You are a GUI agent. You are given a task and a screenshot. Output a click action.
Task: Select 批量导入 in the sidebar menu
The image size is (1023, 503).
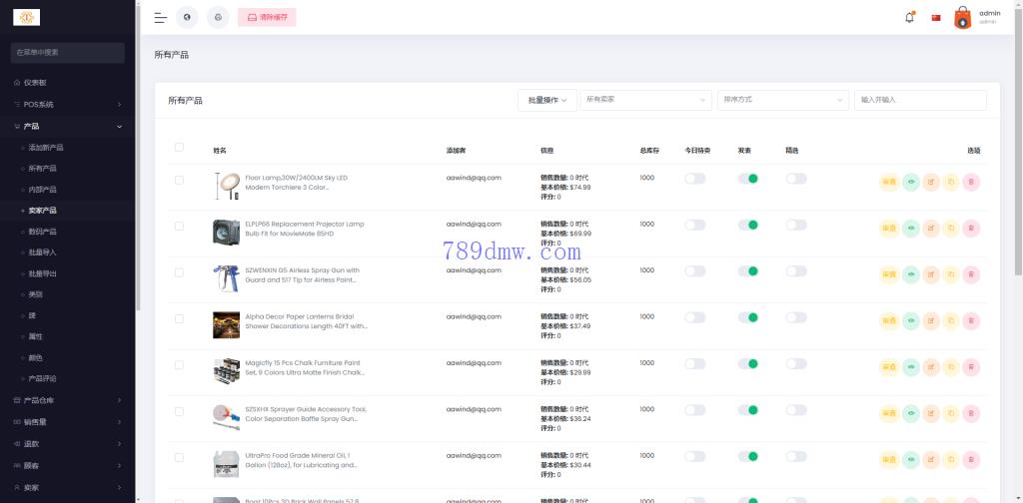click(43, 252)
